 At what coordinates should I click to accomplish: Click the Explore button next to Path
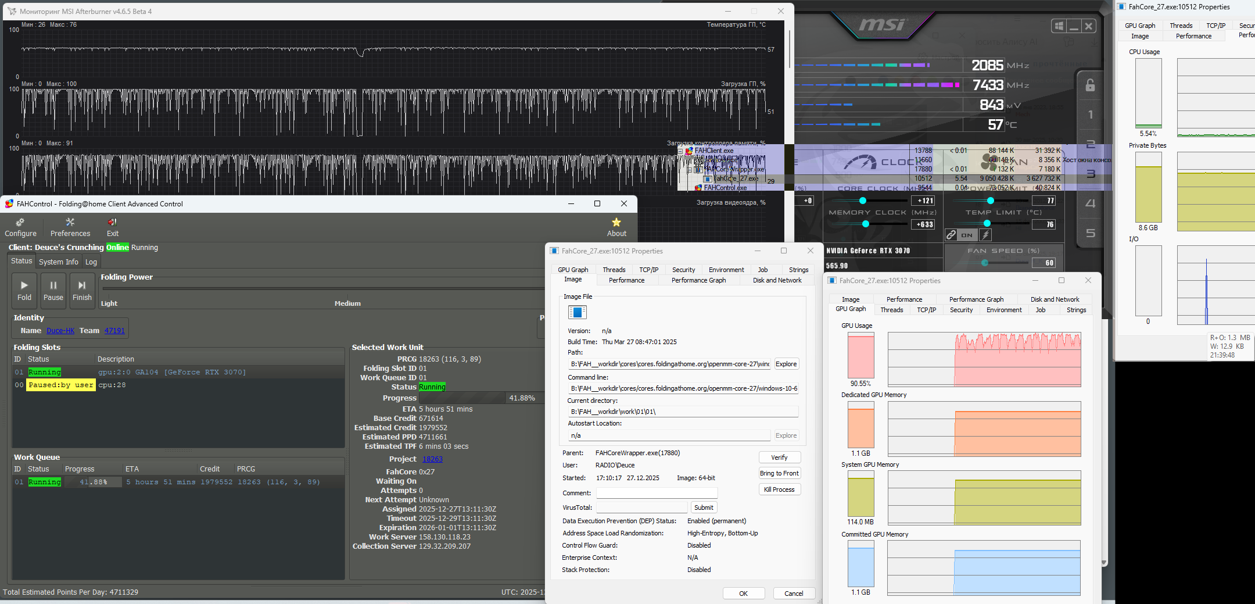coord(786,364)
